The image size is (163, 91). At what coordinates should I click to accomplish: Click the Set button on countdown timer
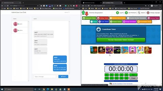coord(133,75)
